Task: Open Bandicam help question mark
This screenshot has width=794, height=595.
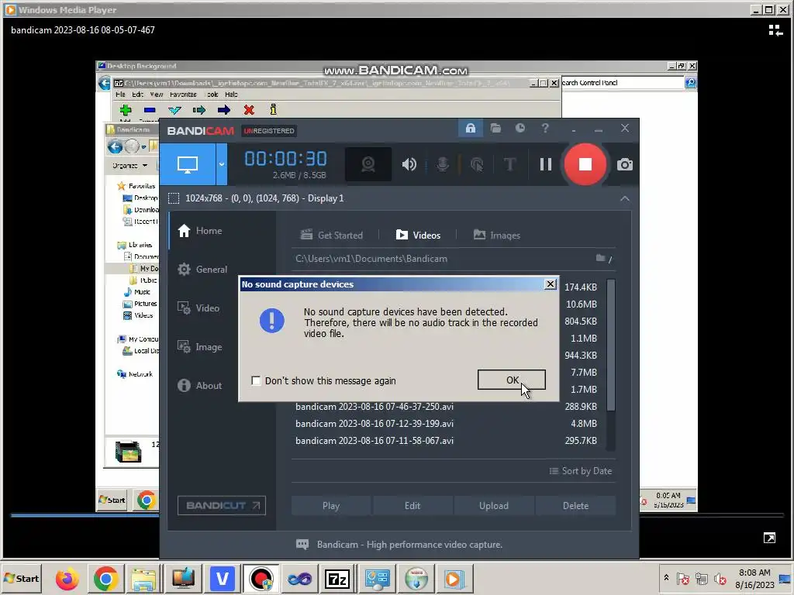Action: point(545,129)
